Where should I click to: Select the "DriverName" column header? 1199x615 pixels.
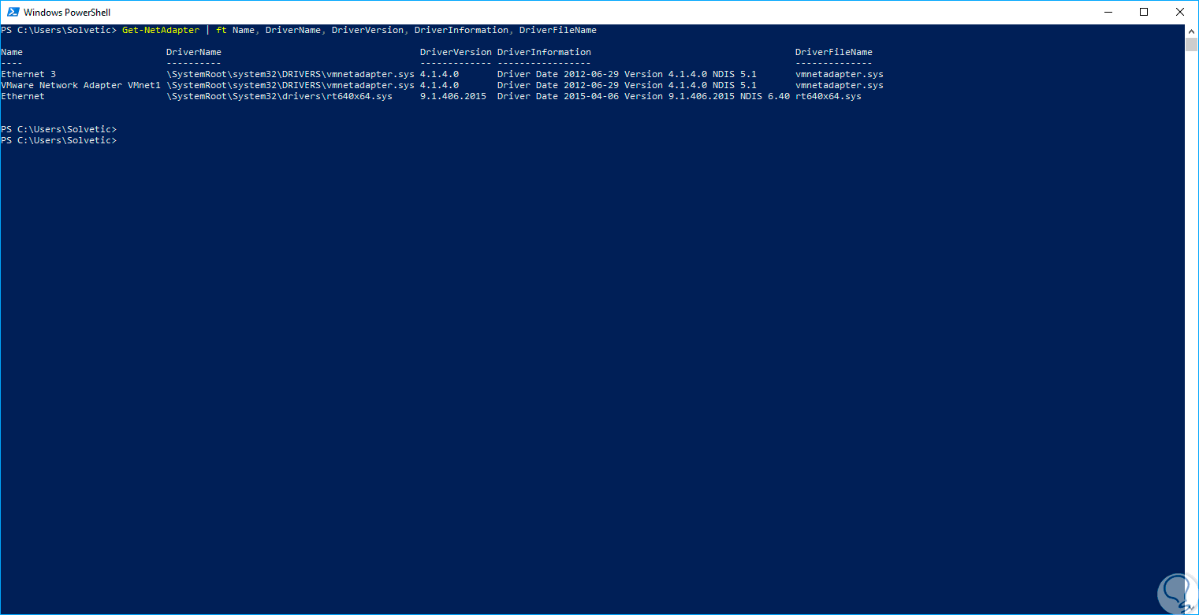click(194, 52)
